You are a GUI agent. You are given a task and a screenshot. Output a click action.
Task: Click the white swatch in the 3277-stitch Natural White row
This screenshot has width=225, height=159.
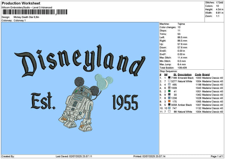[169, 81]
